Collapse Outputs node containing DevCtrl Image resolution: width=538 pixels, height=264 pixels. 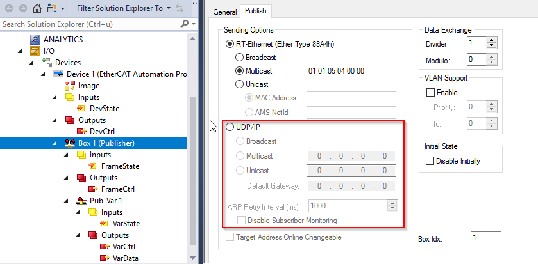coord(55,120)
